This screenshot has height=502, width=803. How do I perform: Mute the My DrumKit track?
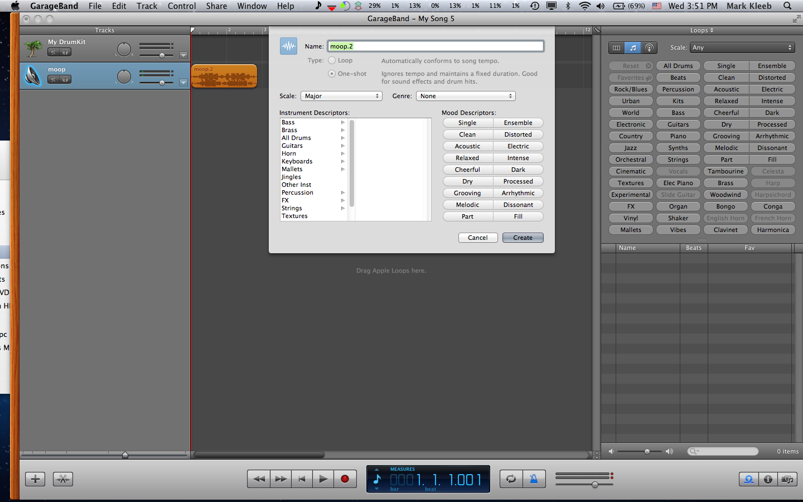[x=53, y=52]
